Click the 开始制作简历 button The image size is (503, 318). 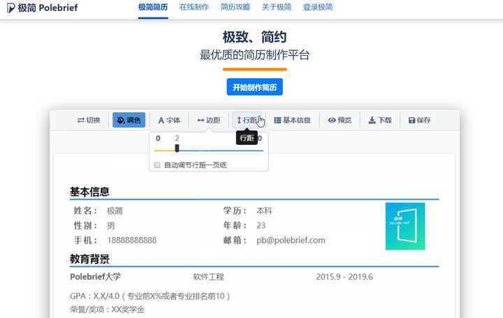pos(255,87)
